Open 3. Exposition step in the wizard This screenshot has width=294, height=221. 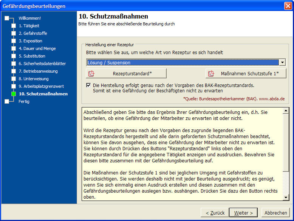[x=30, y=41]
